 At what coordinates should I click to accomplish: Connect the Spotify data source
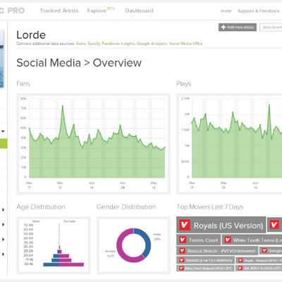94,44
